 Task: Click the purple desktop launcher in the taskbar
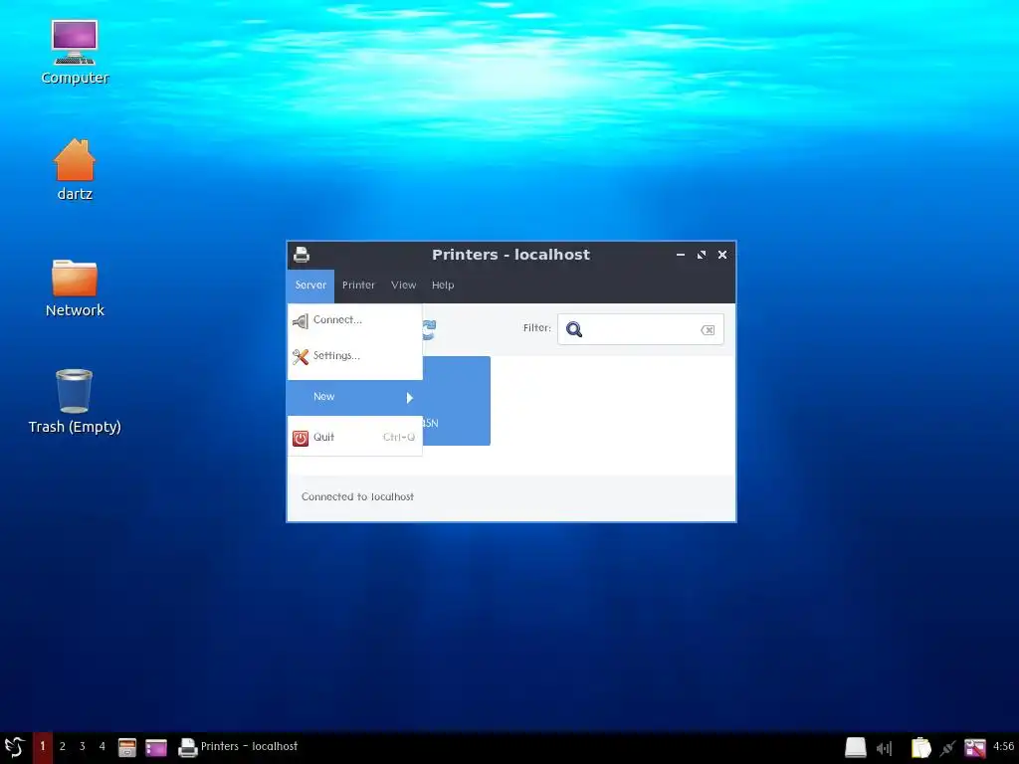156,747
